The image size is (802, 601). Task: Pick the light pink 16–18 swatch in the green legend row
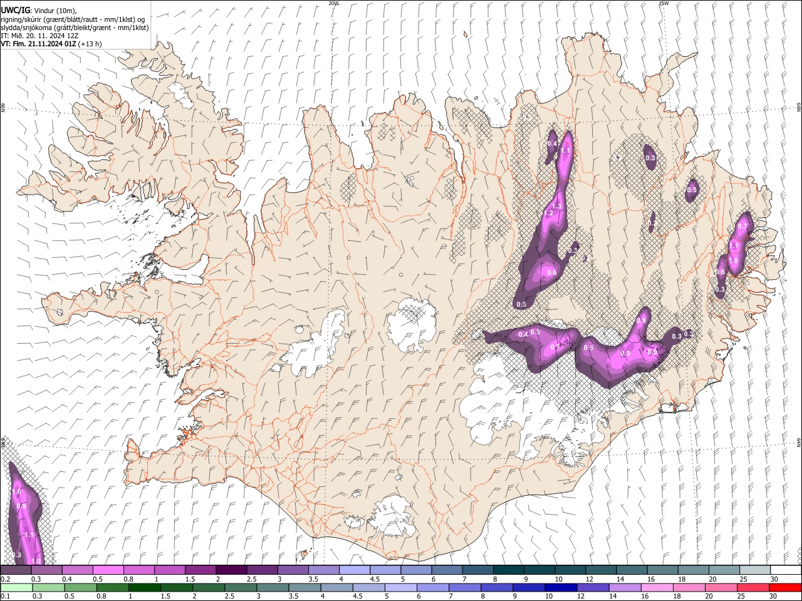click(x=657, y=588)
